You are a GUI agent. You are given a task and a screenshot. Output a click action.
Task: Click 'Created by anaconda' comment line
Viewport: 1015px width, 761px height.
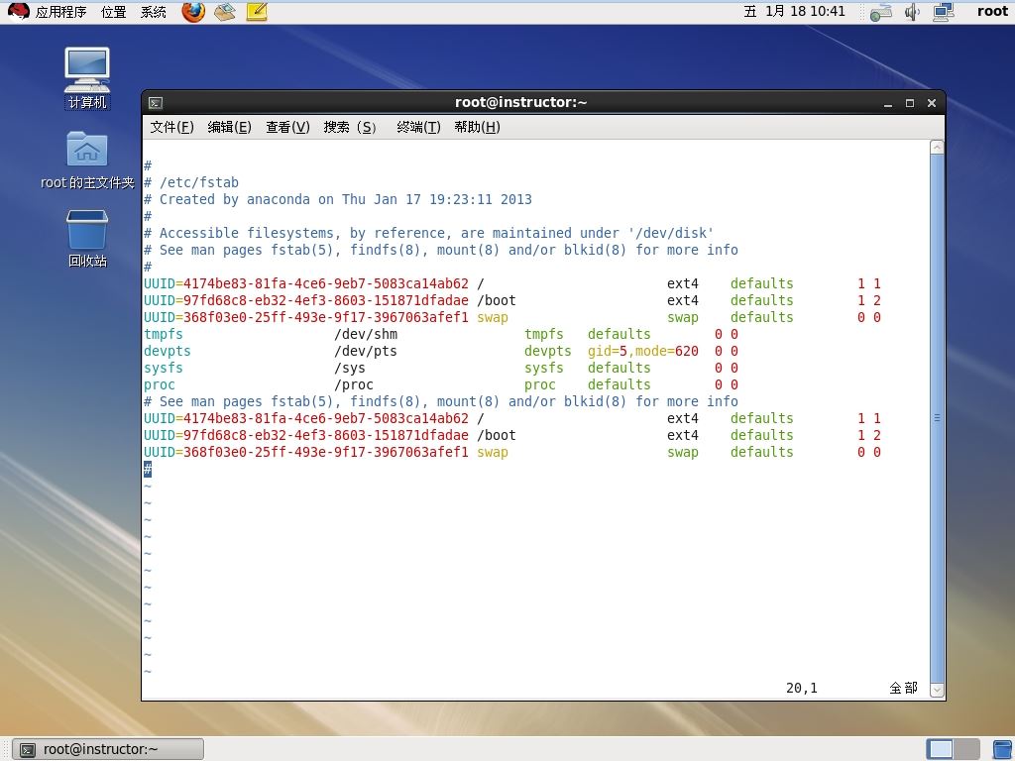coord(337,199)
